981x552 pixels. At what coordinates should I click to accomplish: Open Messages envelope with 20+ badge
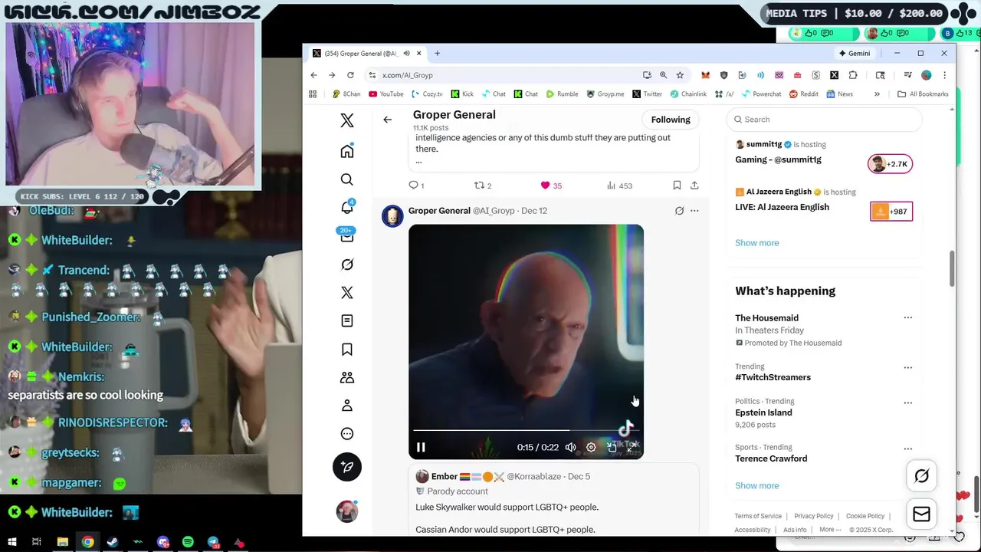[x=347, y=236]
